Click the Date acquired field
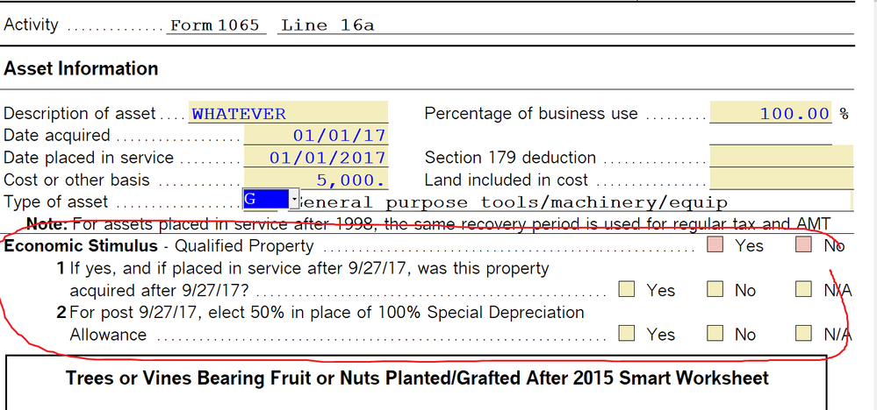The width and height of the screenshot is (877, 410). (316, 136)
